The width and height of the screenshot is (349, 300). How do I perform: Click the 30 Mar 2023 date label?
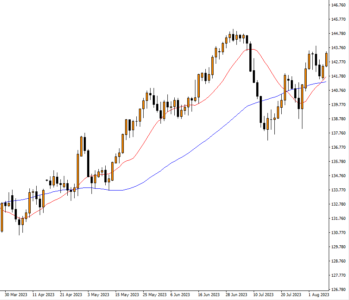pos(16,295)
